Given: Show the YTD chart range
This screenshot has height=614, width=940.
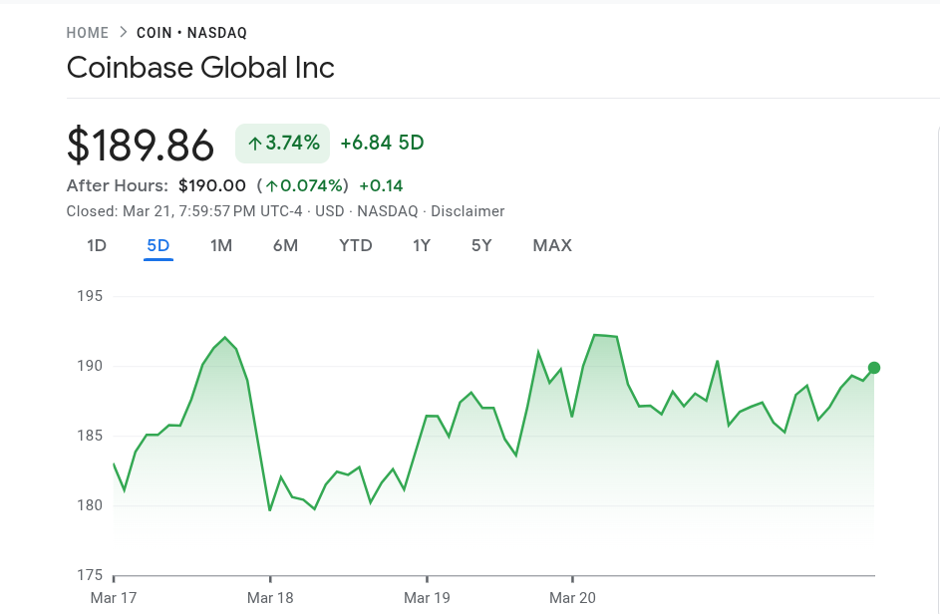Looking at the screenshot, I should click(x=356, y=246).
